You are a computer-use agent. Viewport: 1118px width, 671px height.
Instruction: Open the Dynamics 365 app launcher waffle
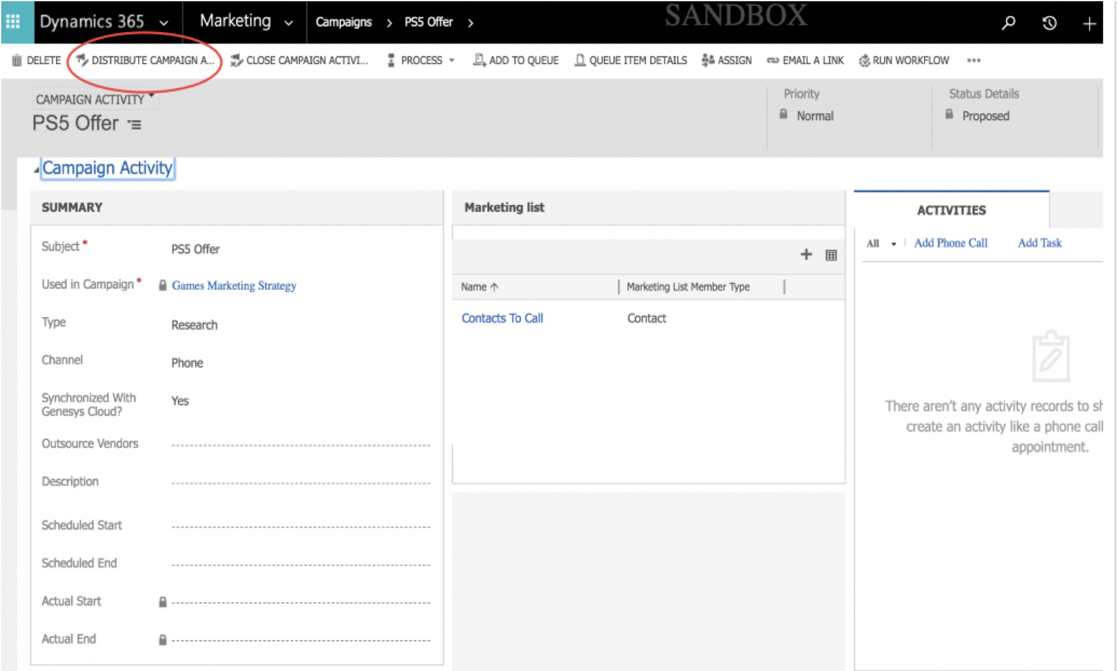[x=13, y=20]
